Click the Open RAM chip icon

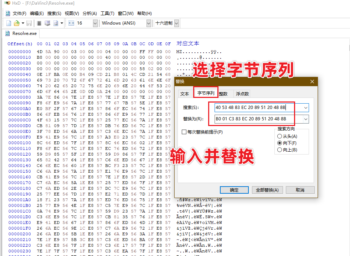39,23
